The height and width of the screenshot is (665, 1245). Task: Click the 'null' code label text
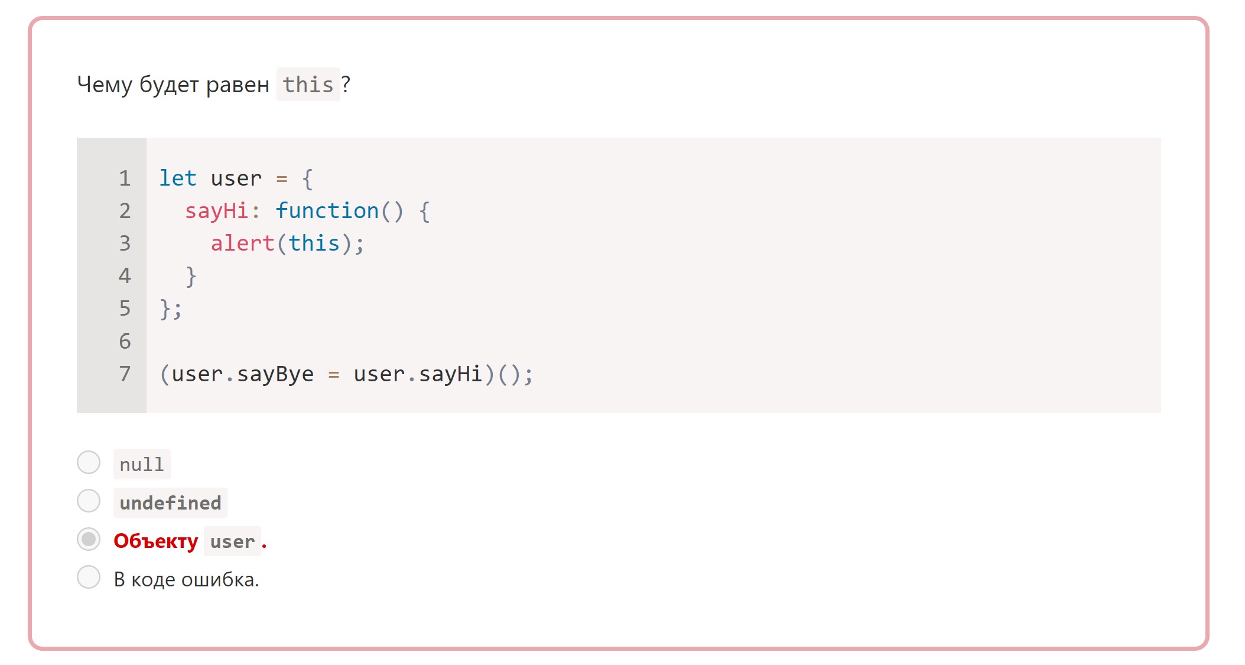(141, 464)
